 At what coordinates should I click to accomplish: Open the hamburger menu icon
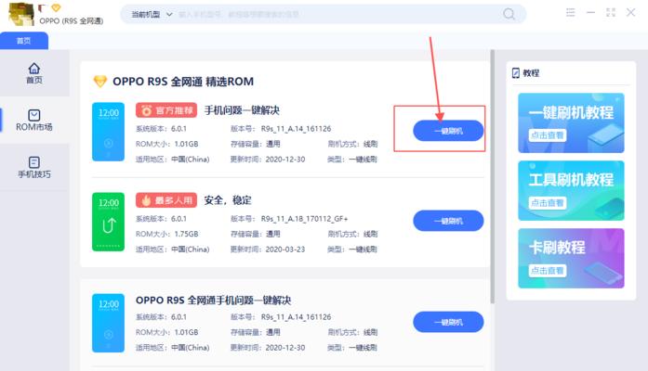tap(570, 13)
